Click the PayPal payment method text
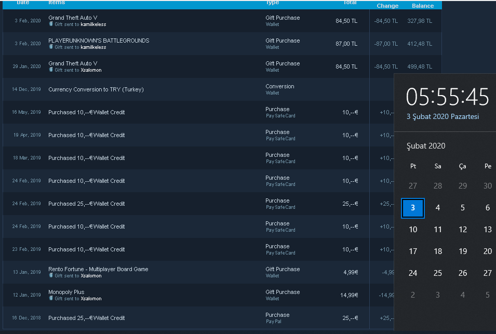 point(274,322)
